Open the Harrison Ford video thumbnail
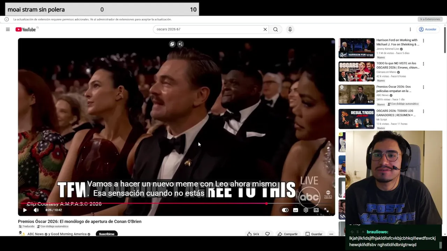The width and height of the screenshot is (447, 251). 357,48
